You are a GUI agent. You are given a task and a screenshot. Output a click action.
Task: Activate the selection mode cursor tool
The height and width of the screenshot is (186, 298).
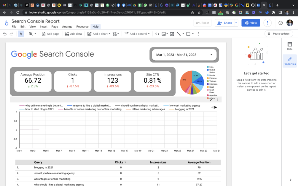click(21, 34)
